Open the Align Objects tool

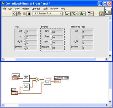click(x=67, y=14)
